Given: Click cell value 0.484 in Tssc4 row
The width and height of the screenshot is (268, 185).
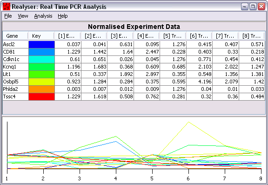Looking at the screenshot, I should [252, 96].
